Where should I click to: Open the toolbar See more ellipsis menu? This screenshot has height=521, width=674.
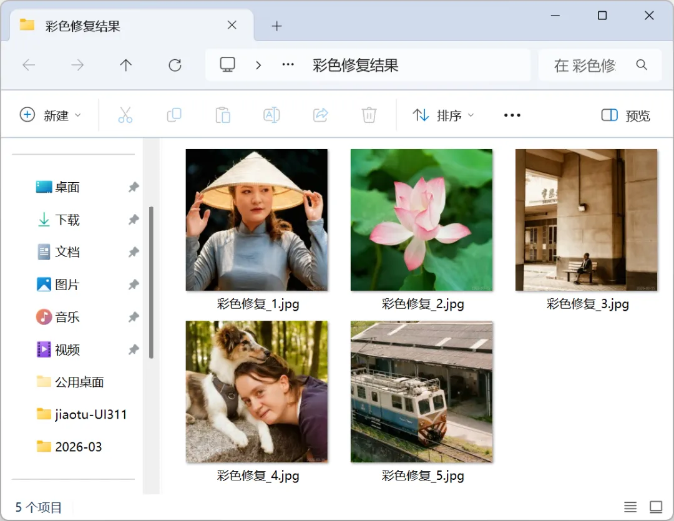tap(512, 115)
